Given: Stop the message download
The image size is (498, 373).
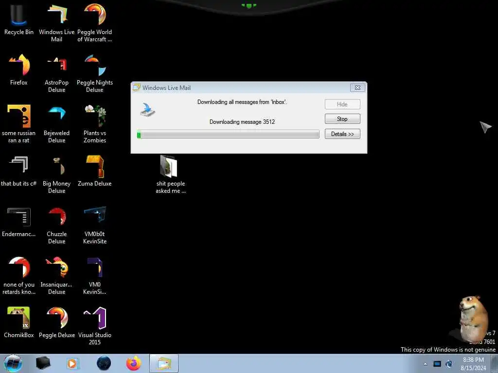Looking at the screenshot, I should click(x=342, y=119).
